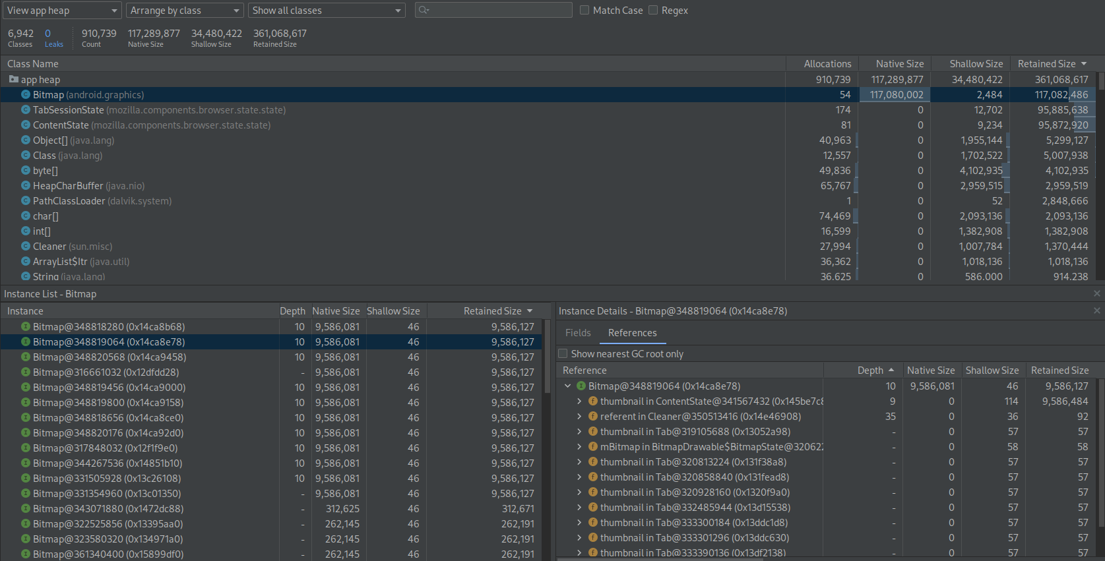The width and height of the screenshot is (1105, 561).
Task: Click the Class (java.lang) class icon
Action: [26, 155]
